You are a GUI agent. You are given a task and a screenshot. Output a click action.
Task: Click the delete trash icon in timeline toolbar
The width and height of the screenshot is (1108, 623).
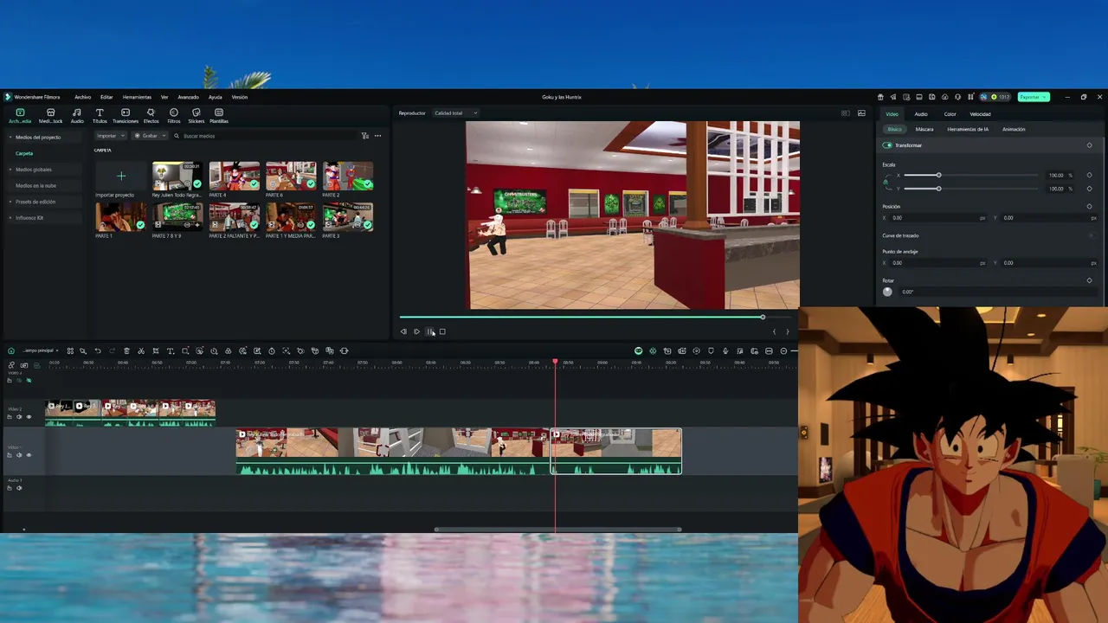point(126,350)
